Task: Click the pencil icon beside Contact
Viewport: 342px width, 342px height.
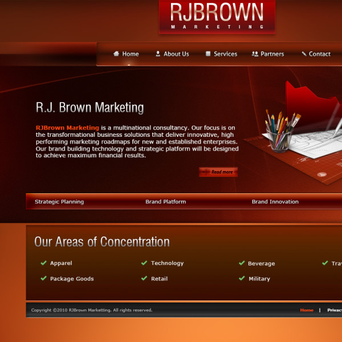Action: point(304,54)
